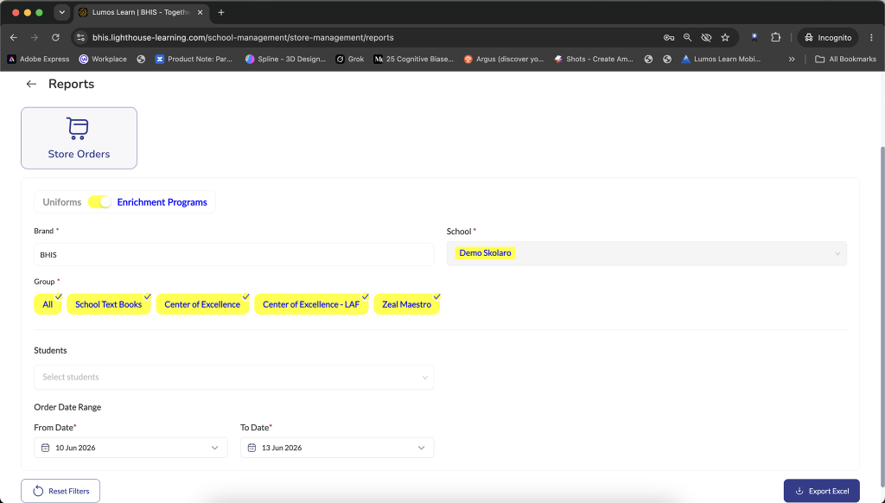Go back using the Reports arrow

coord(31,84)
